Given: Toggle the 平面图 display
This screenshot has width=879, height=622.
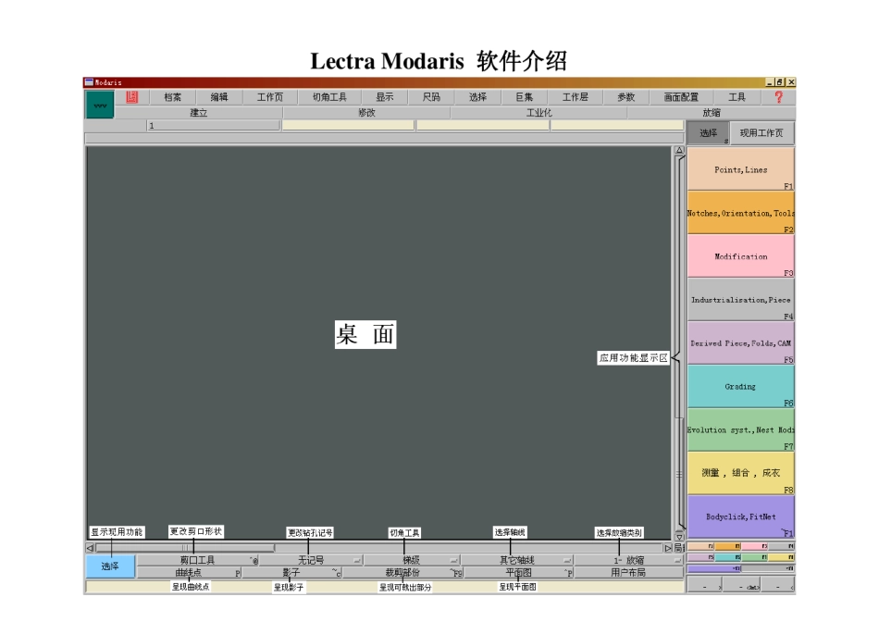Looking at the screenshot, I should pos(518,573).
